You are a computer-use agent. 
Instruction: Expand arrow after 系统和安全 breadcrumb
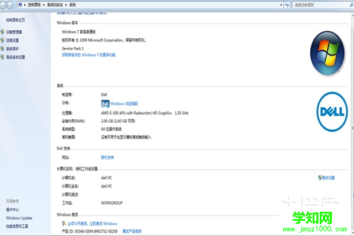click(x=66, y=5)
